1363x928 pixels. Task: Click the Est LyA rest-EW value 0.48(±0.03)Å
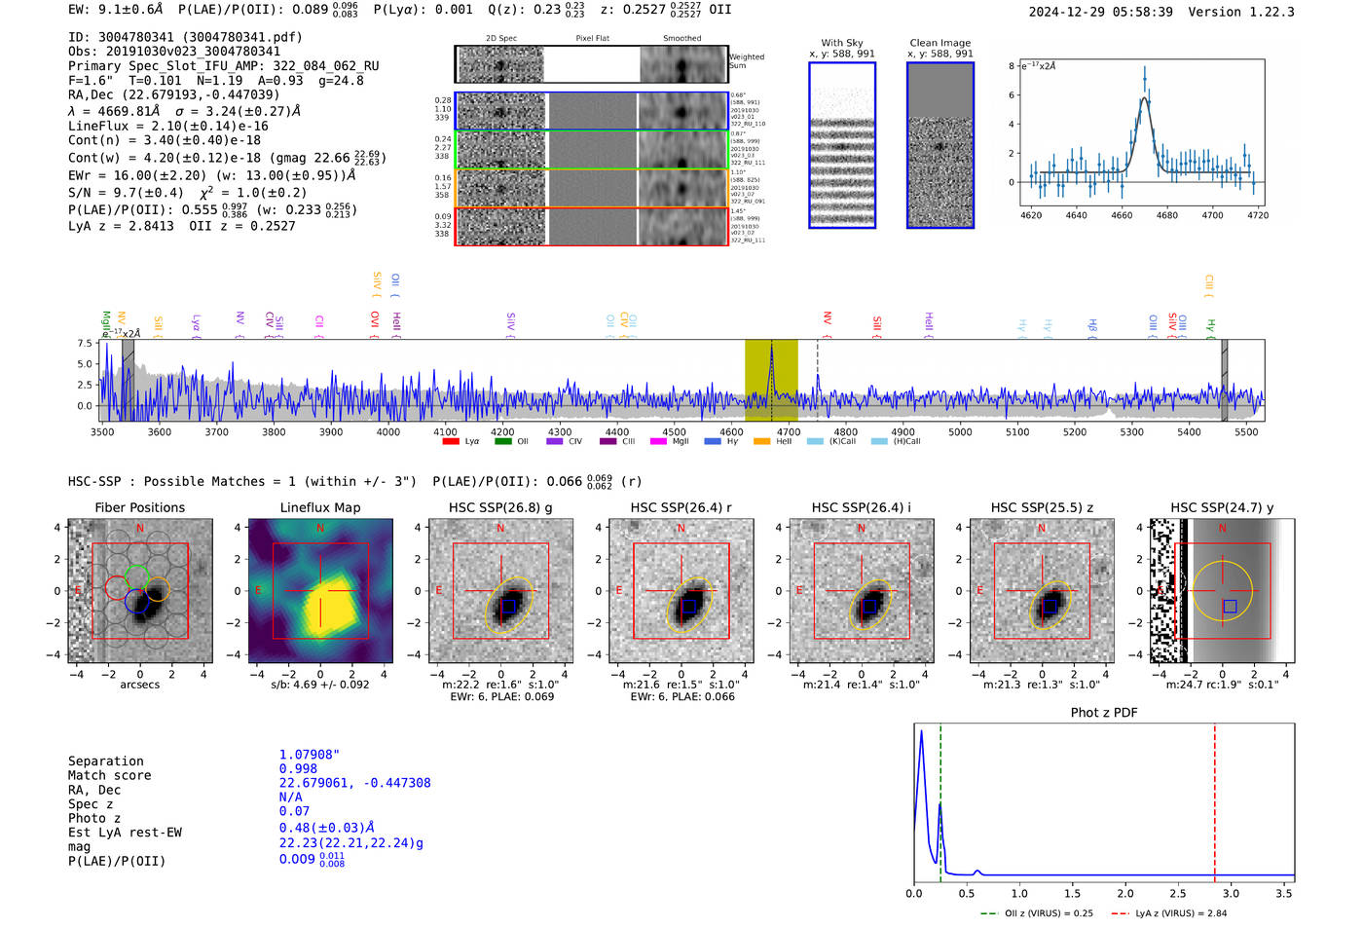[327, 828]
